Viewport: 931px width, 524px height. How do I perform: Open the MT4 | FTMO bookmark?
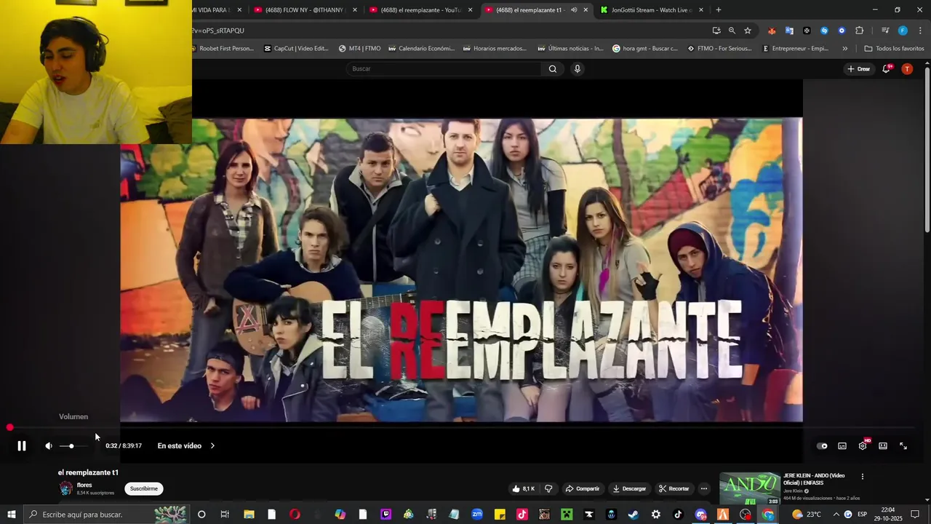pos(360,49)
